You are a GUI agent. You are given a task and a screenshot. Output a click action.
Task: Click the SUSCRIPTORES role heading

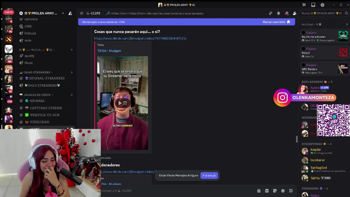click(316, 144)
